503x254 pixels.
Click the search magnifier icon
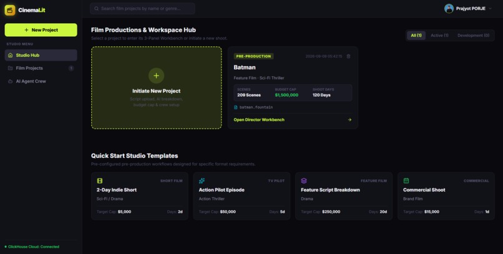point(96,9)
